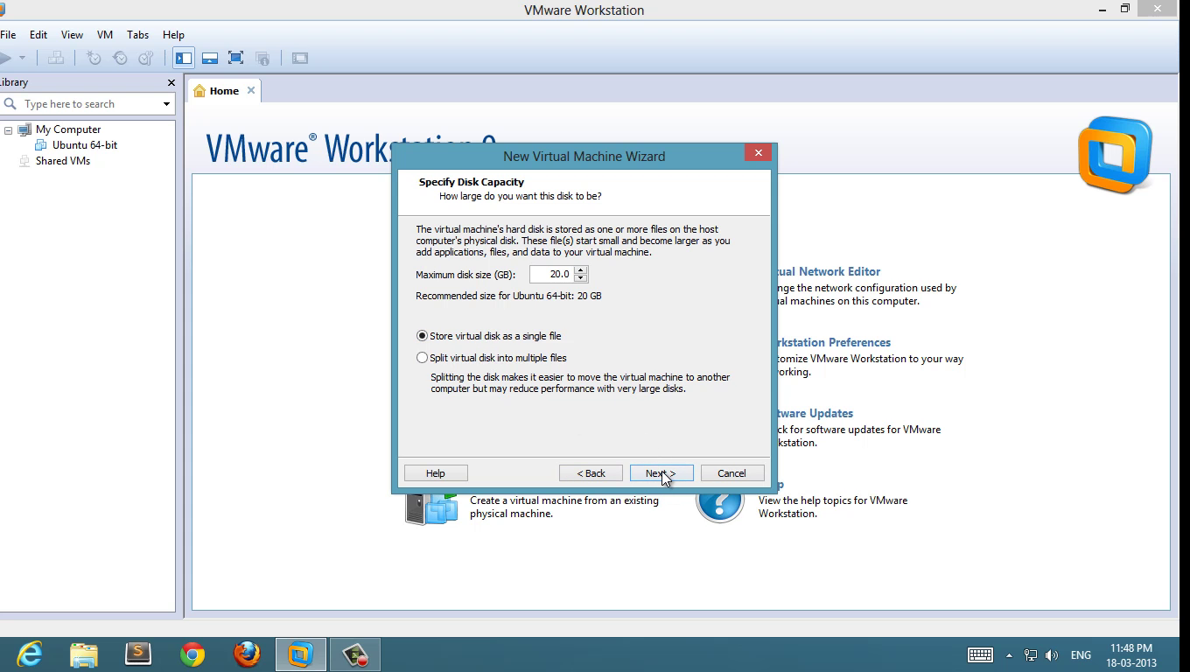The image size is (1190, 672).
Task: Select the Ubuntu 64-bit virtual machine
Action: pyautogui.click(x=84, y=145)
